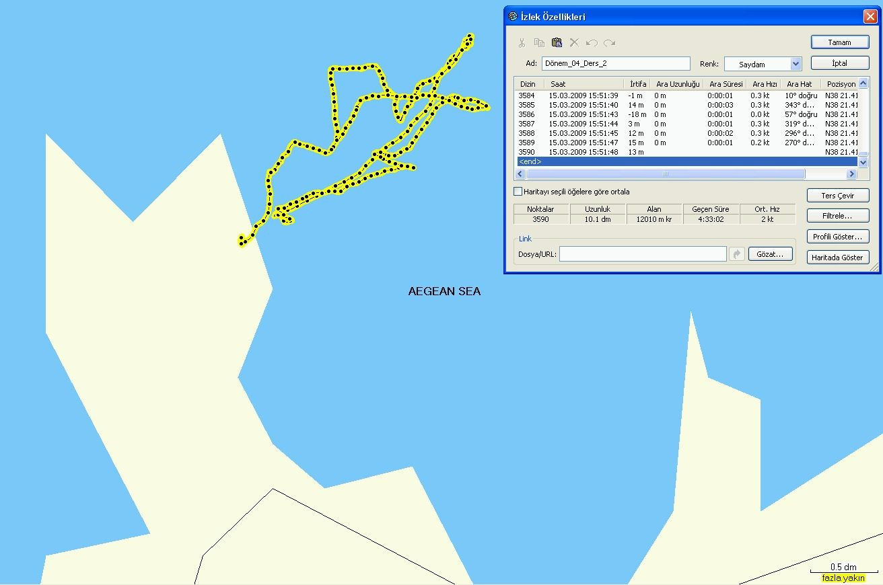Click the Ters Çevir button
Image resolution: width=883 pixels, height=585 pixels.
pos(838,196)
